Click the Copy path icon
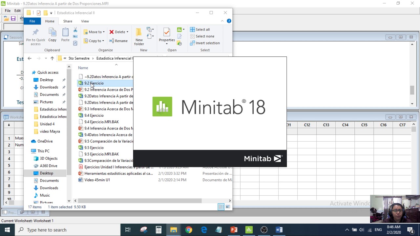Viewport: 420px width, 236px height. (x=75, y=36)
